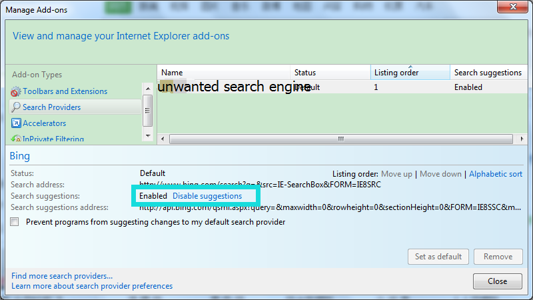The width and height of the screenshot is (533, 300).
Task: Click the Remove button
Action: pyautogui.click(x=498, y=257)
